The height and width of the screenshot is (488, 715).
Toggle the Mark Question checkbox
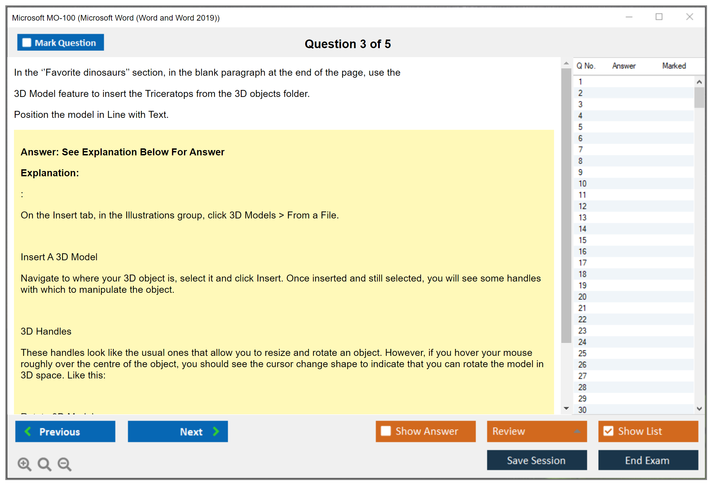point(27,42)
